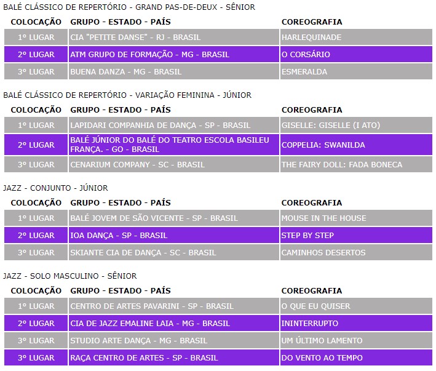The width and height of the screenshot is (436, 371).
Task: Click the Esmeralda choreography text
Action: click(304, 72)
